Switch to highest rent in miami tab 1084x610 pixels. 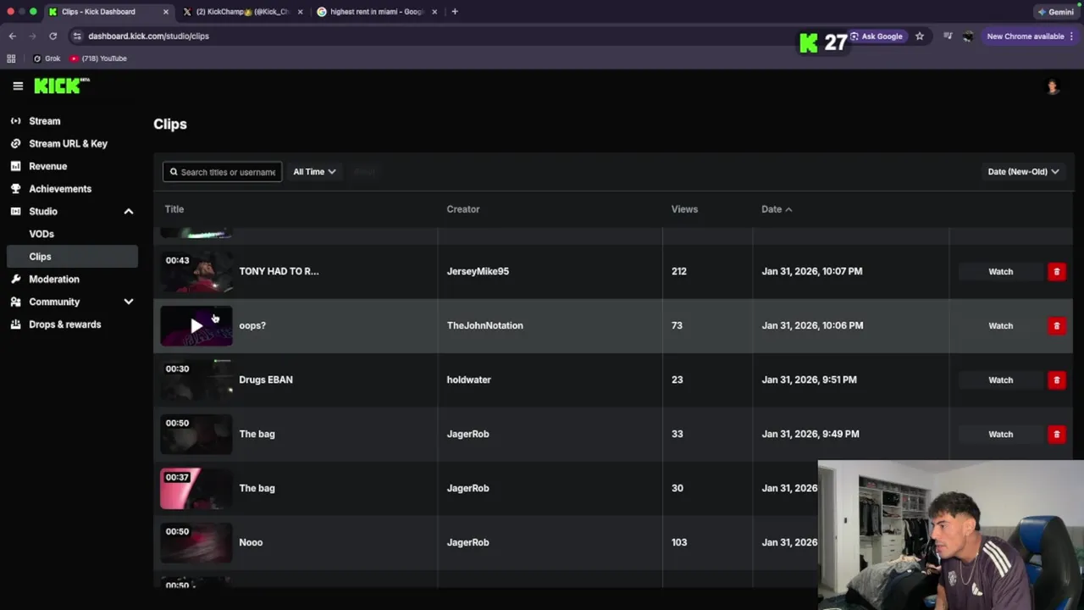pyautogui.click(x=376, y=12)
